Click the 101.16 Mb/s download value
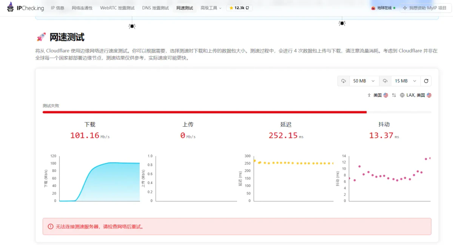The height and width of the screenshot is (245, 453). click(90, 135)
